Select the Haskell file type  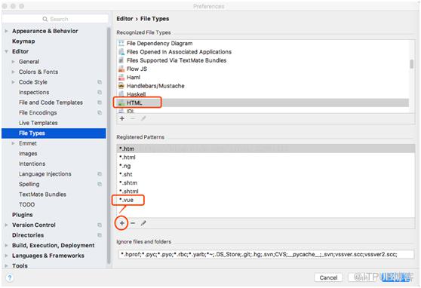263,94
